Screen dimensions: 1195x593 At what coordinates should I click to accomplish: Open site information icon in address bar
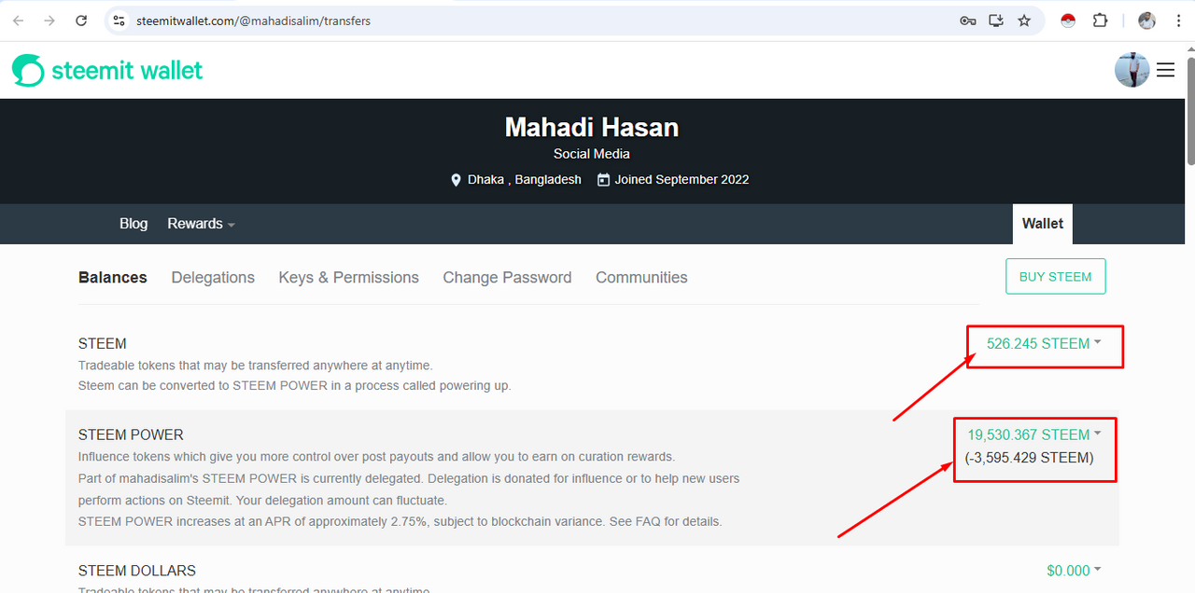click(119, 21)
